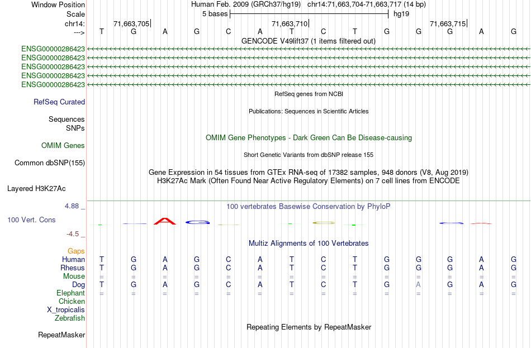Click the OMIM Genes label
Screen dimensions: 531x348
(63, 146)
